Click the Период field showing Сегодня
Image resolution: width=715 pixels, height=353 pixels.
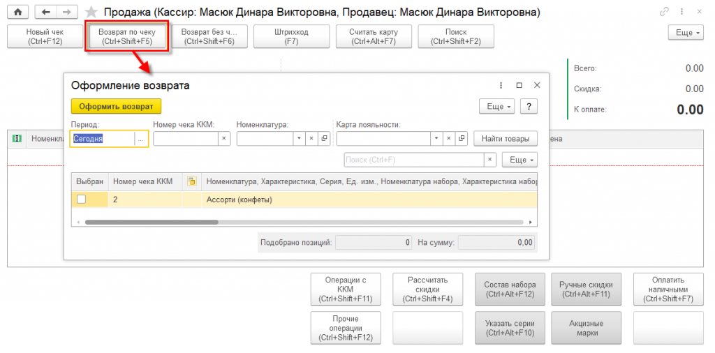(102, 139)
